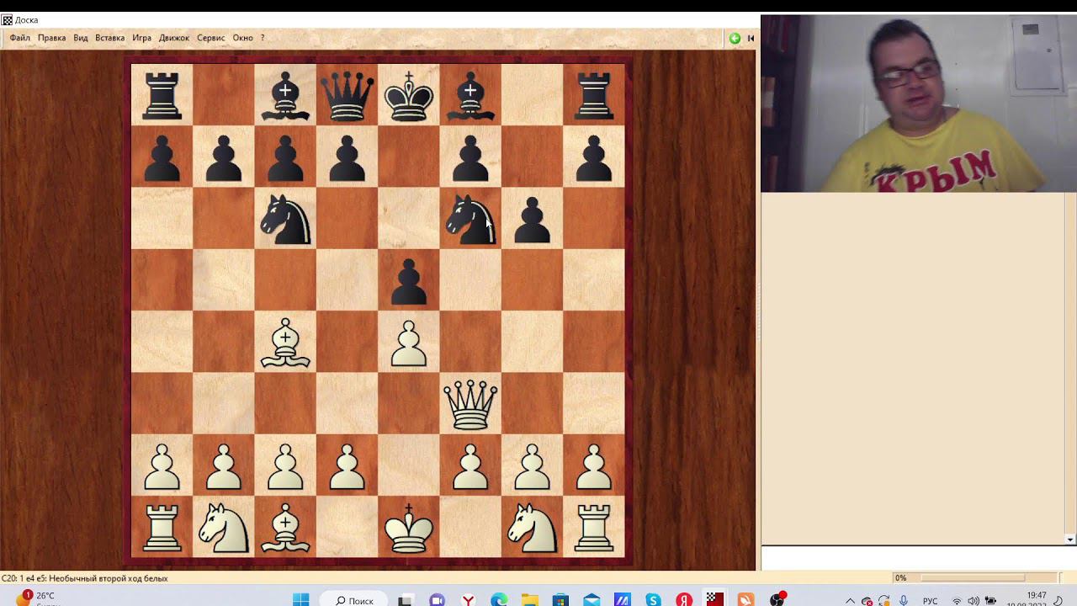Image resolution: width=1077 pixels, height=606 pixels.
Task: Open the Правка menu
Action: coord(51,38)
